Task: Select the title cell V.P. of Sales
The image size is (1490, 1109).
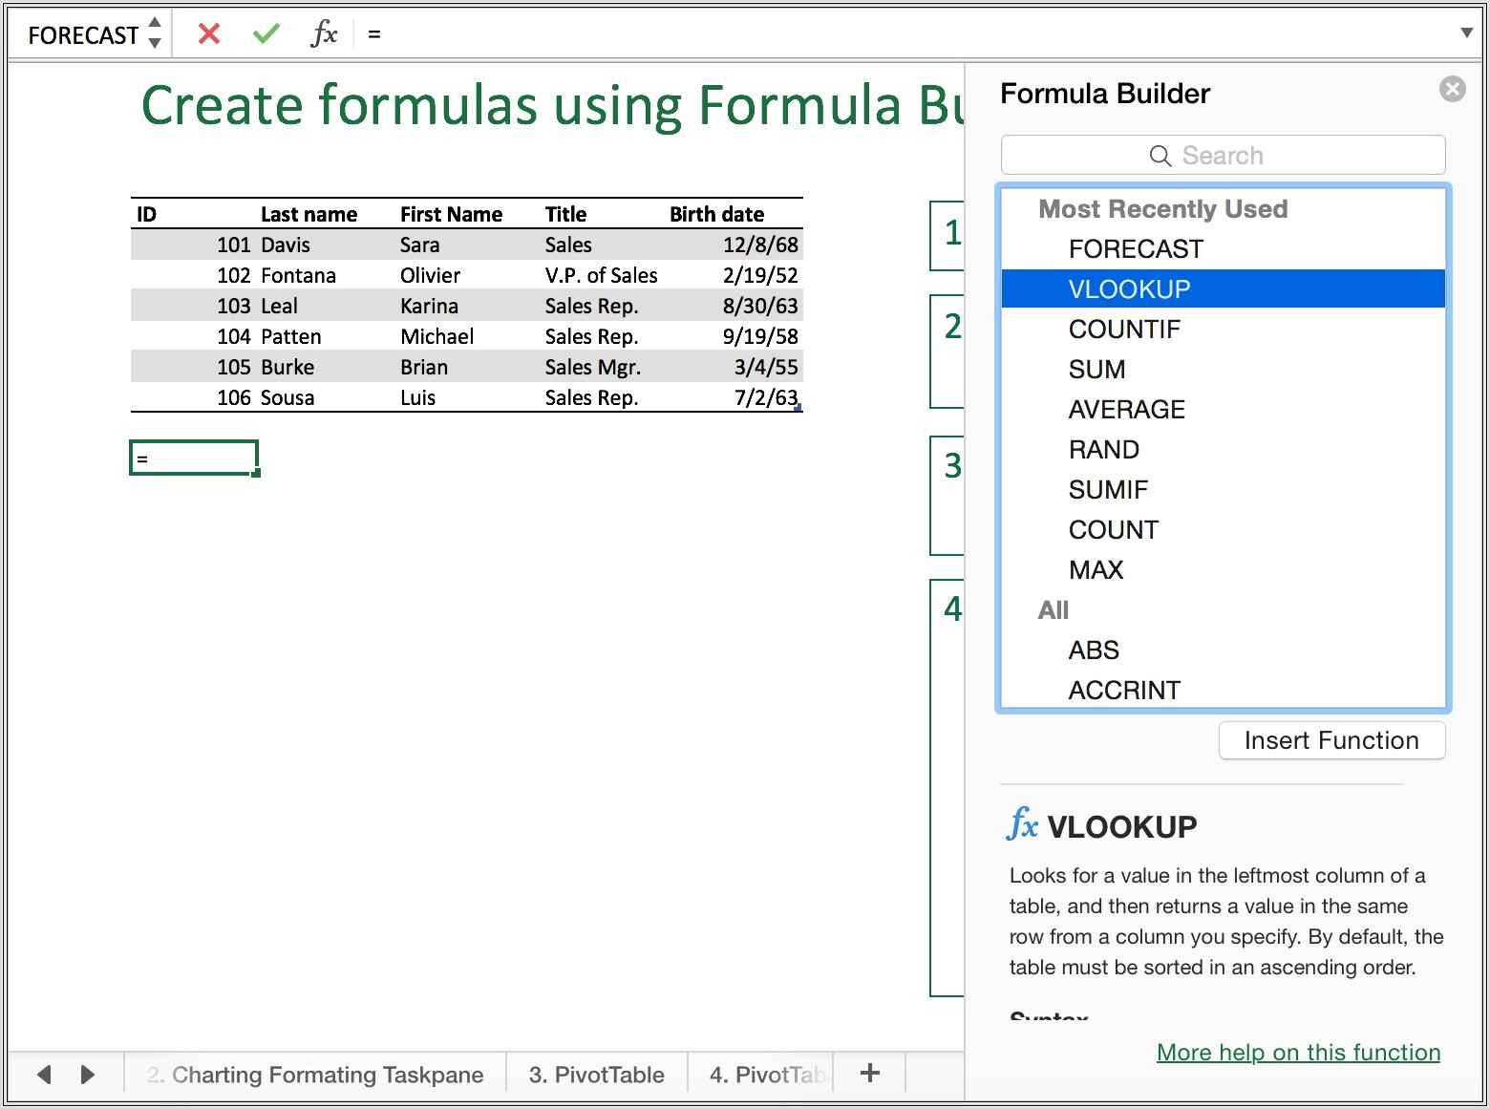Action: click(601, 275)
